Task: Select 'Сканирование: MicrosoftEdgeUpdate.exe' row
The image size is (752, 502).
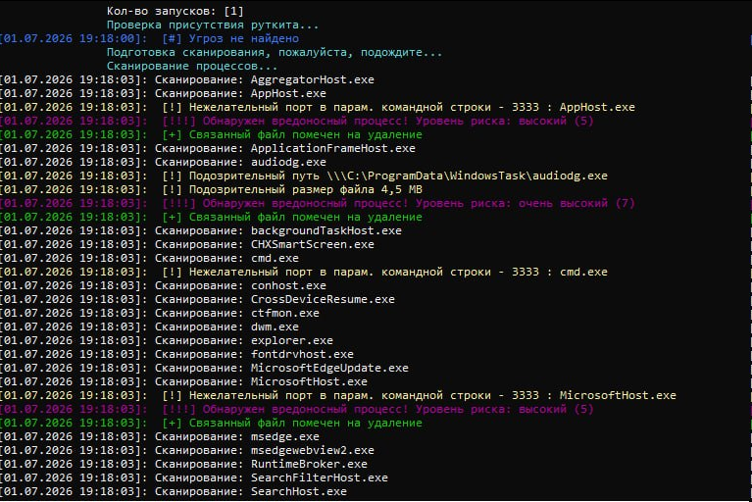Action: pyautogui.click(x=204, y=369)
